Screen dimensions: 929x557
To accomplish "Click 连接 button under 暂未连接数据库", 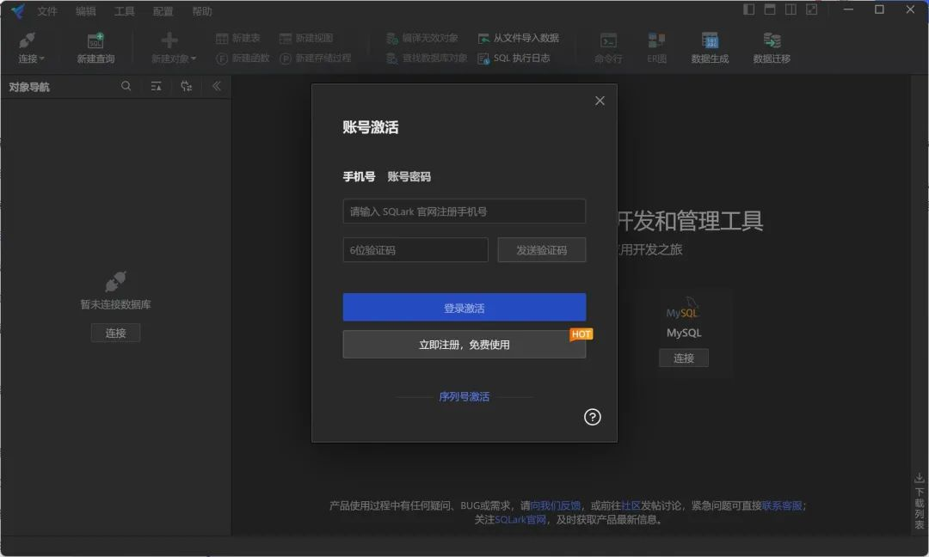I will coord(115,333).
